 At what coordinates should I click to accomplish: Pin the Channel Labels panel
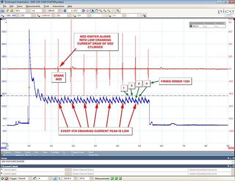[228, 166]
